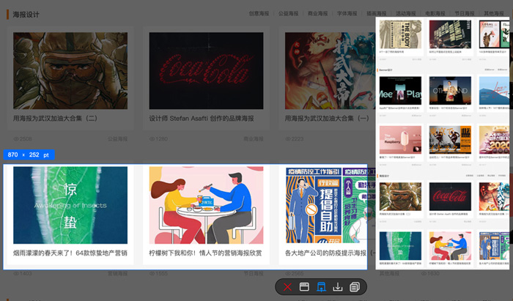Select the 公益海报 category tab
Screen dimensions: 513x301
[x=288, y=13]
